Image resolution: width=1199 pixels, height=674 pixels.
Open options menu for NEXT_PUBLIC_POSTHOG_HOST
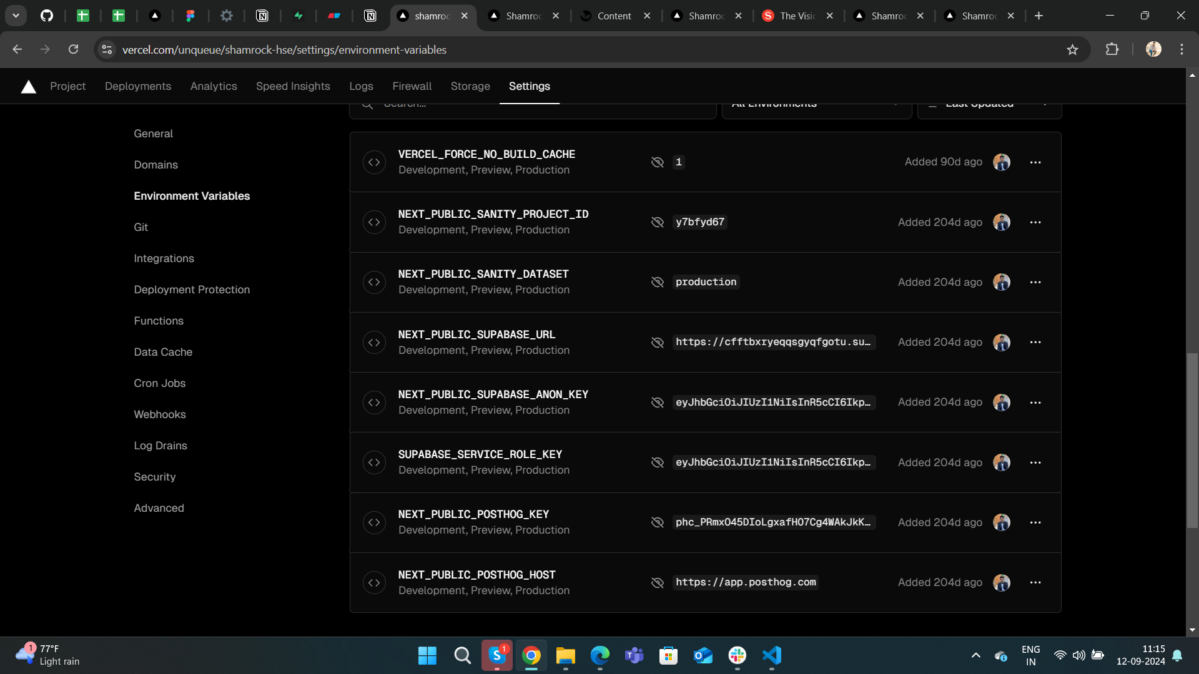1035,582
